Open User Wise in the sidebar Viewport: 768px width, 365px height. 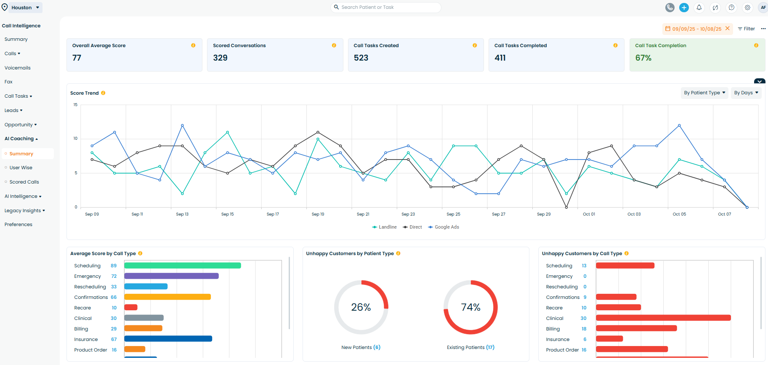21,168
